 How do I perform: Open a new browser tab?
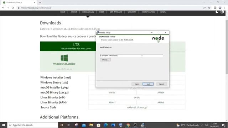(x=40, y=2)
